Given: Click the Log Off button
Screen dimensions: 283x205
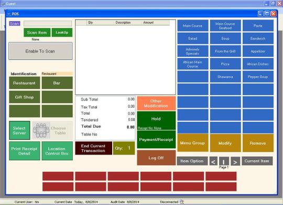Looking at the screenshot, I should pyautogui.click(x=156, y=158).
